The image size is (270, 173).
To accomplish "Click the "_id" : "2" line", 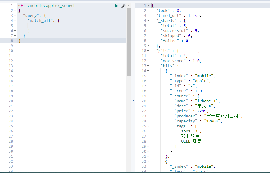I will click(183, 86).
